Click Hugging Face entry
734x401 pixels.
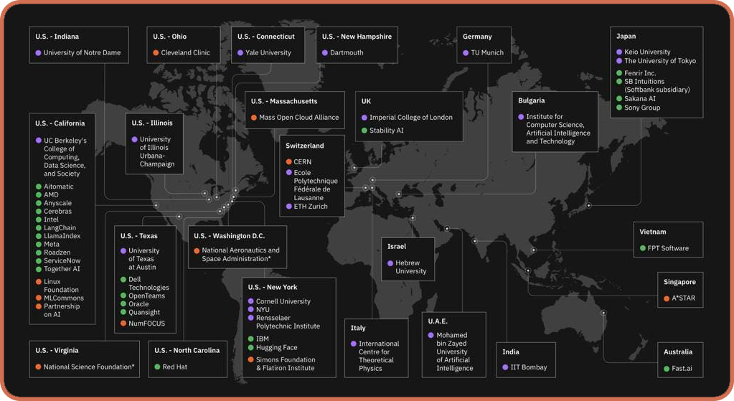(x=277, y=348)
